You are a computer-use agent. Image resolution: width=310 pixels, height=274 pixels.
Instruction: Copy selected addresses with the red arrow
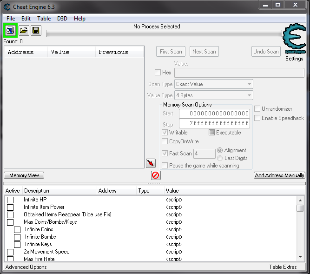click(151, 163)
